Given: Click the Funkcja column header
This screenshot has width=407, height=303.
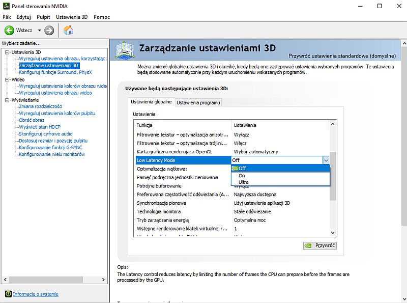Looking at the screenshot, I should pos(183,125).
